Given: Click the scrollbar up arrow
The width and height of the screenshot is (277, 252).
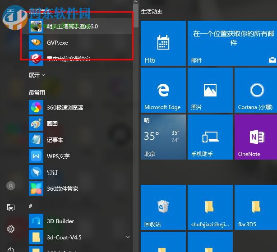Looking at the screenshot, I should pos(136,2).
